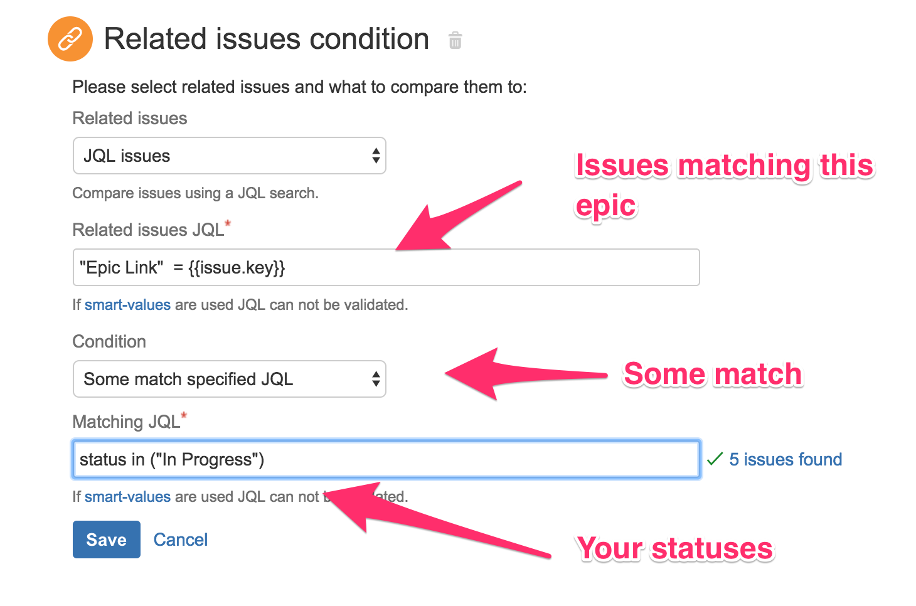Click the "Related issues JQL" field label
The height and width of the screenshot is (606, 916).
pos(148,230)
